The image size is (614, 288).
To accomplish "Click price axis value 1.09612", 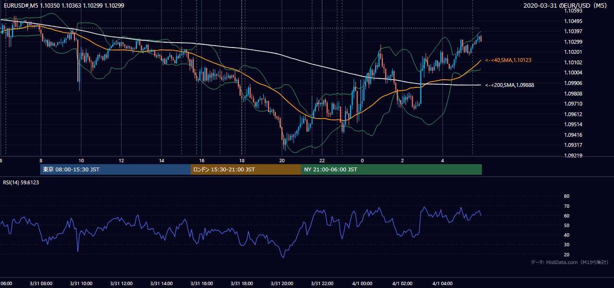I will click(x=573, y=114).
